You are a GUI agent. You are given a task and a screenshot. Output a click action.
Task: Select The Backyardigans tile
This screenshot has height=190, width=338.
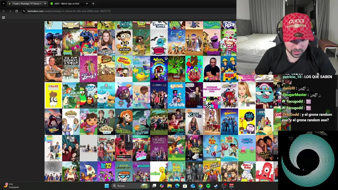[176, 148]
